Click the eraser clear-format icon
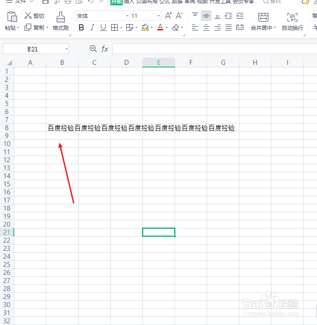The image size is (317, 325). 175,27
